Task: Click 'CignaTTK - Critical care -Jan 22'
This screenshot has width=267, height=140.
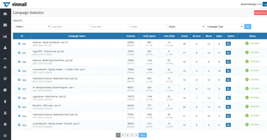Action: (x=48, y=52)
